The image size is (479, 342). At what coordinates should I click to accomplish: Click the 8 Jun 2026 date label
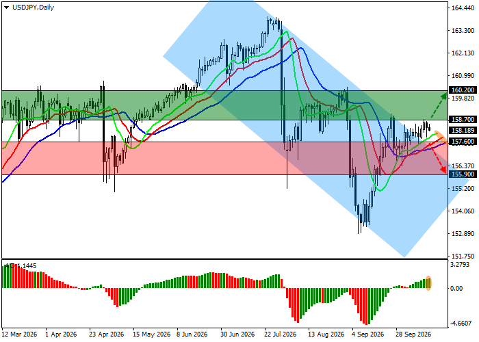click(x=193, y=334)
